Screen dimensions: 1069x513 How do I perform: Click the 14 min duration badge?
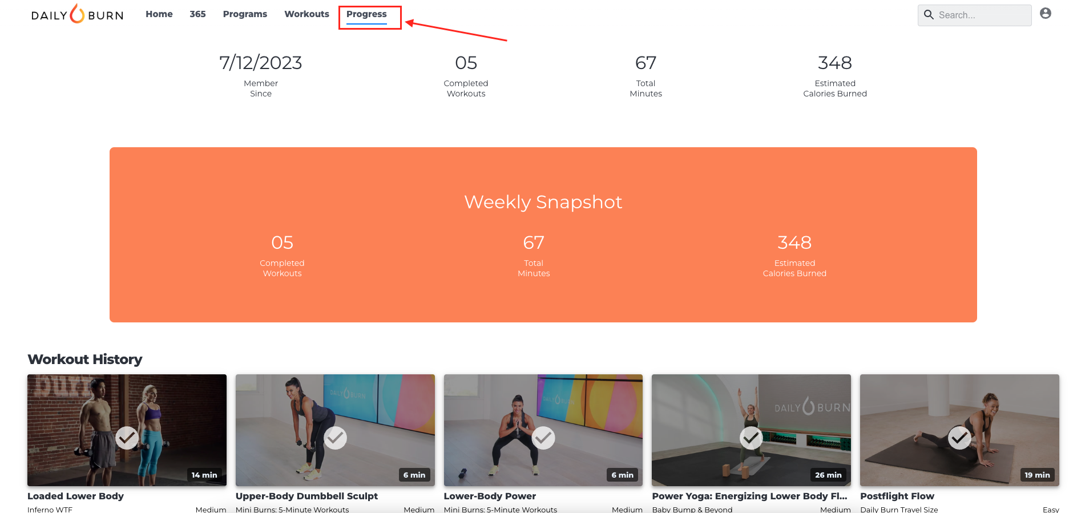(x=204, y=475)
